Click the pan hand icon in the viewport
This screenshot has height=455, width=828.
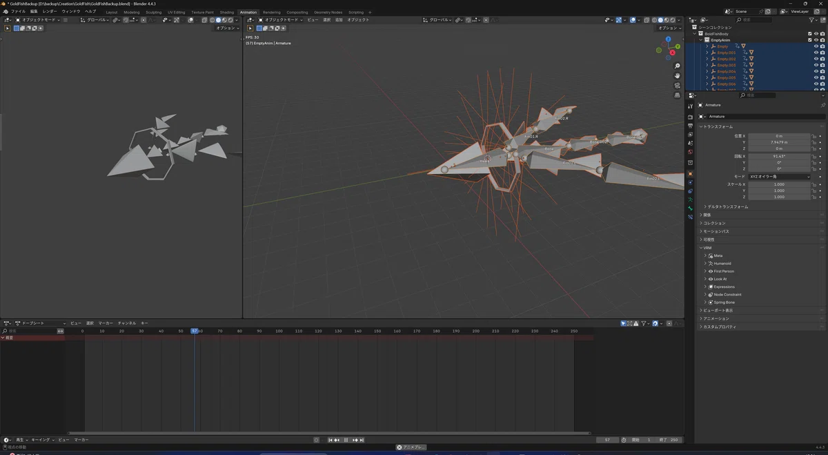click(x=678, y=75)
